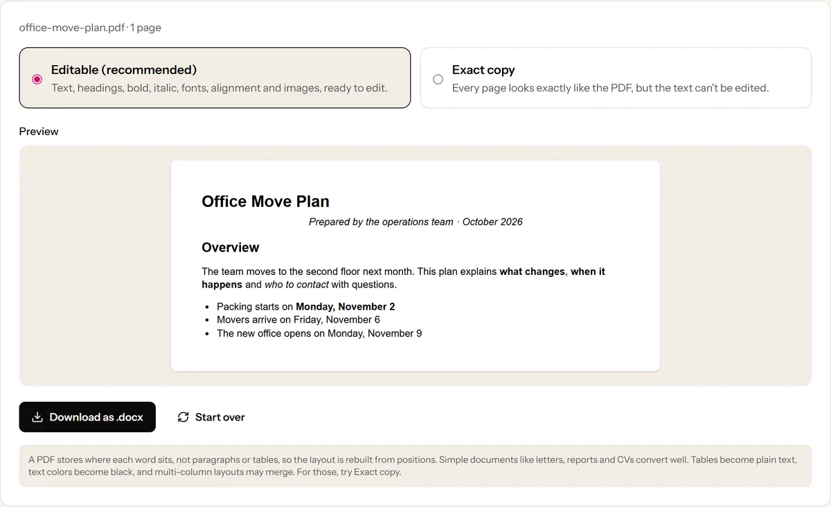The height and width of the screenshot is (507, 831).
Task: Click the Download as .docx button
Action: (x=87, y=417)
